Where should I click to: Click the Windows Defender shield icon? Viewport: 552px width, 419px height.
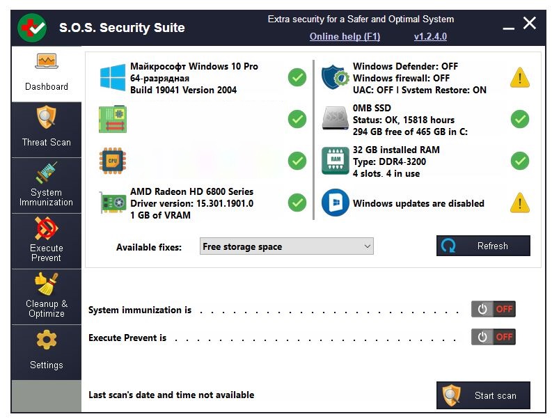coord(335,77)
